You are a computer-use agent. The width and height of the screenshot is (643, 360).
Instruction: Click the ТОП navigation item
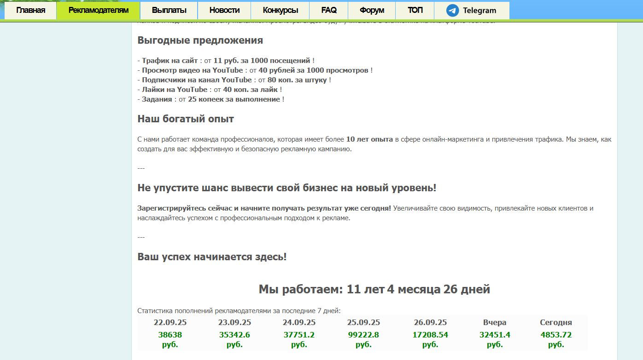[415, 11]
